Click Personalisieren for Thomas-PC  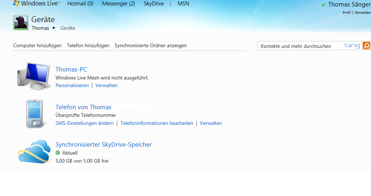[x=72, y=85]
